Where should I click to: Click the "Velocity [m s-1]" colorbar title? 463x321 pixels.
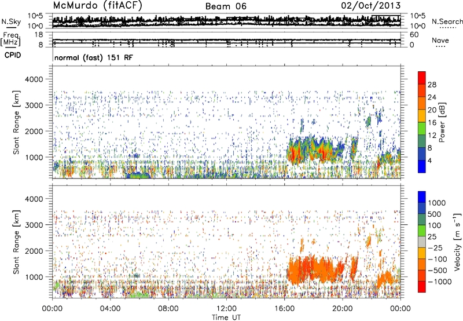click(x=457, y=242)
